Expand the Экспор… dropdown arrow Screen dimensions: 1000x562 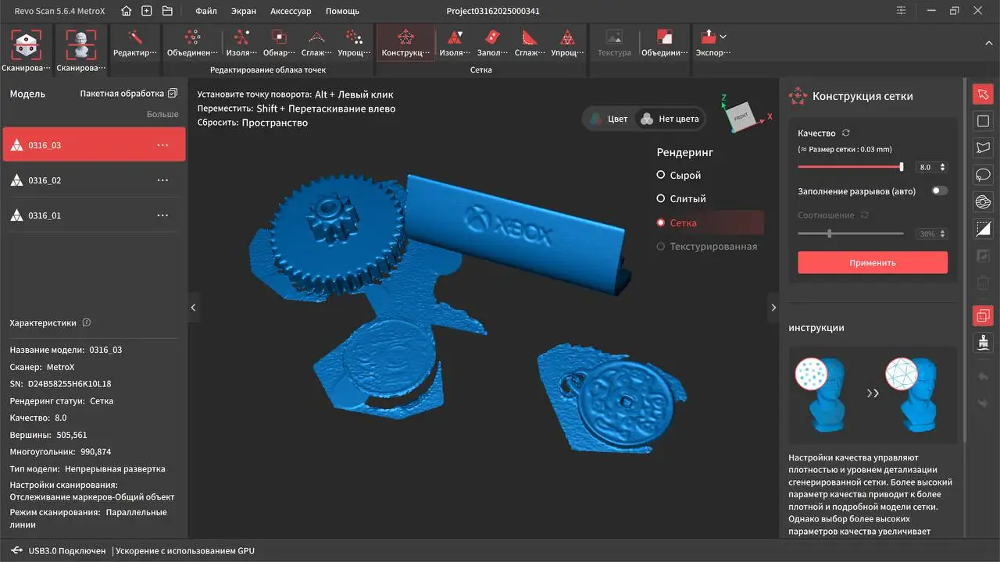click(723, 37)
